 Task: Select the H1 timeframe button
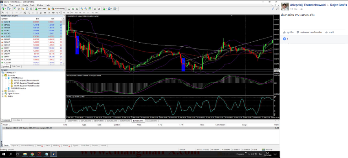pos(80,13)
